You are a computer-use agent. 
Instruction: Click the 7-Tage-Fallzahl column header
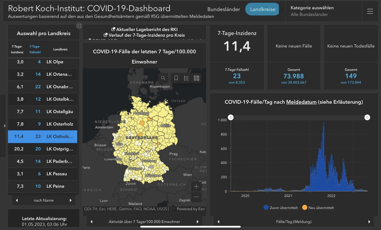click(35, 49)
